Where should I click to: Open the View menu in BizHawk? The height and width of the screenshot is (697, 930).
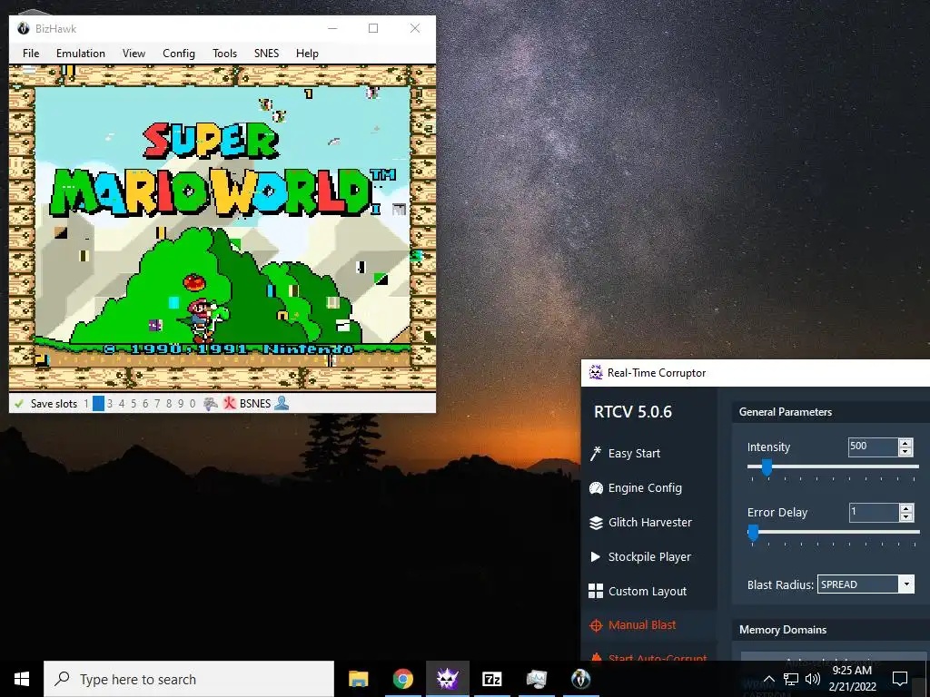[x=134, y=54]
